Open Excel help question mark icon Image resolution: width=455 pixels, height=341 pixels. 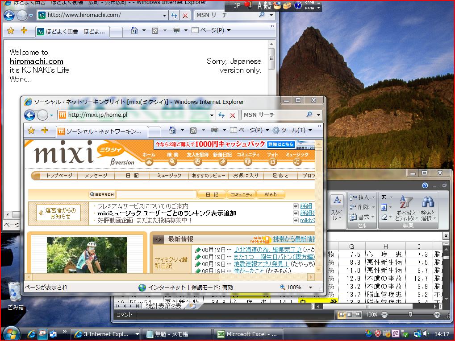click(x=425, y=185)
